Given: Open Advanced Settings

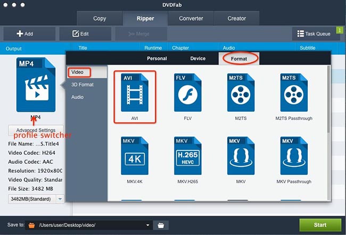Looking at the screenshot, I should tap(36, 130).
